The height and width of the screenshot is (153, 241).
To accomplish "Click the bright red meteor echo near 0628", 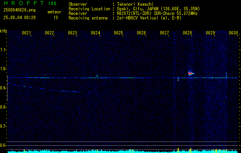I will pyautogui.click(x=190, y=73).
